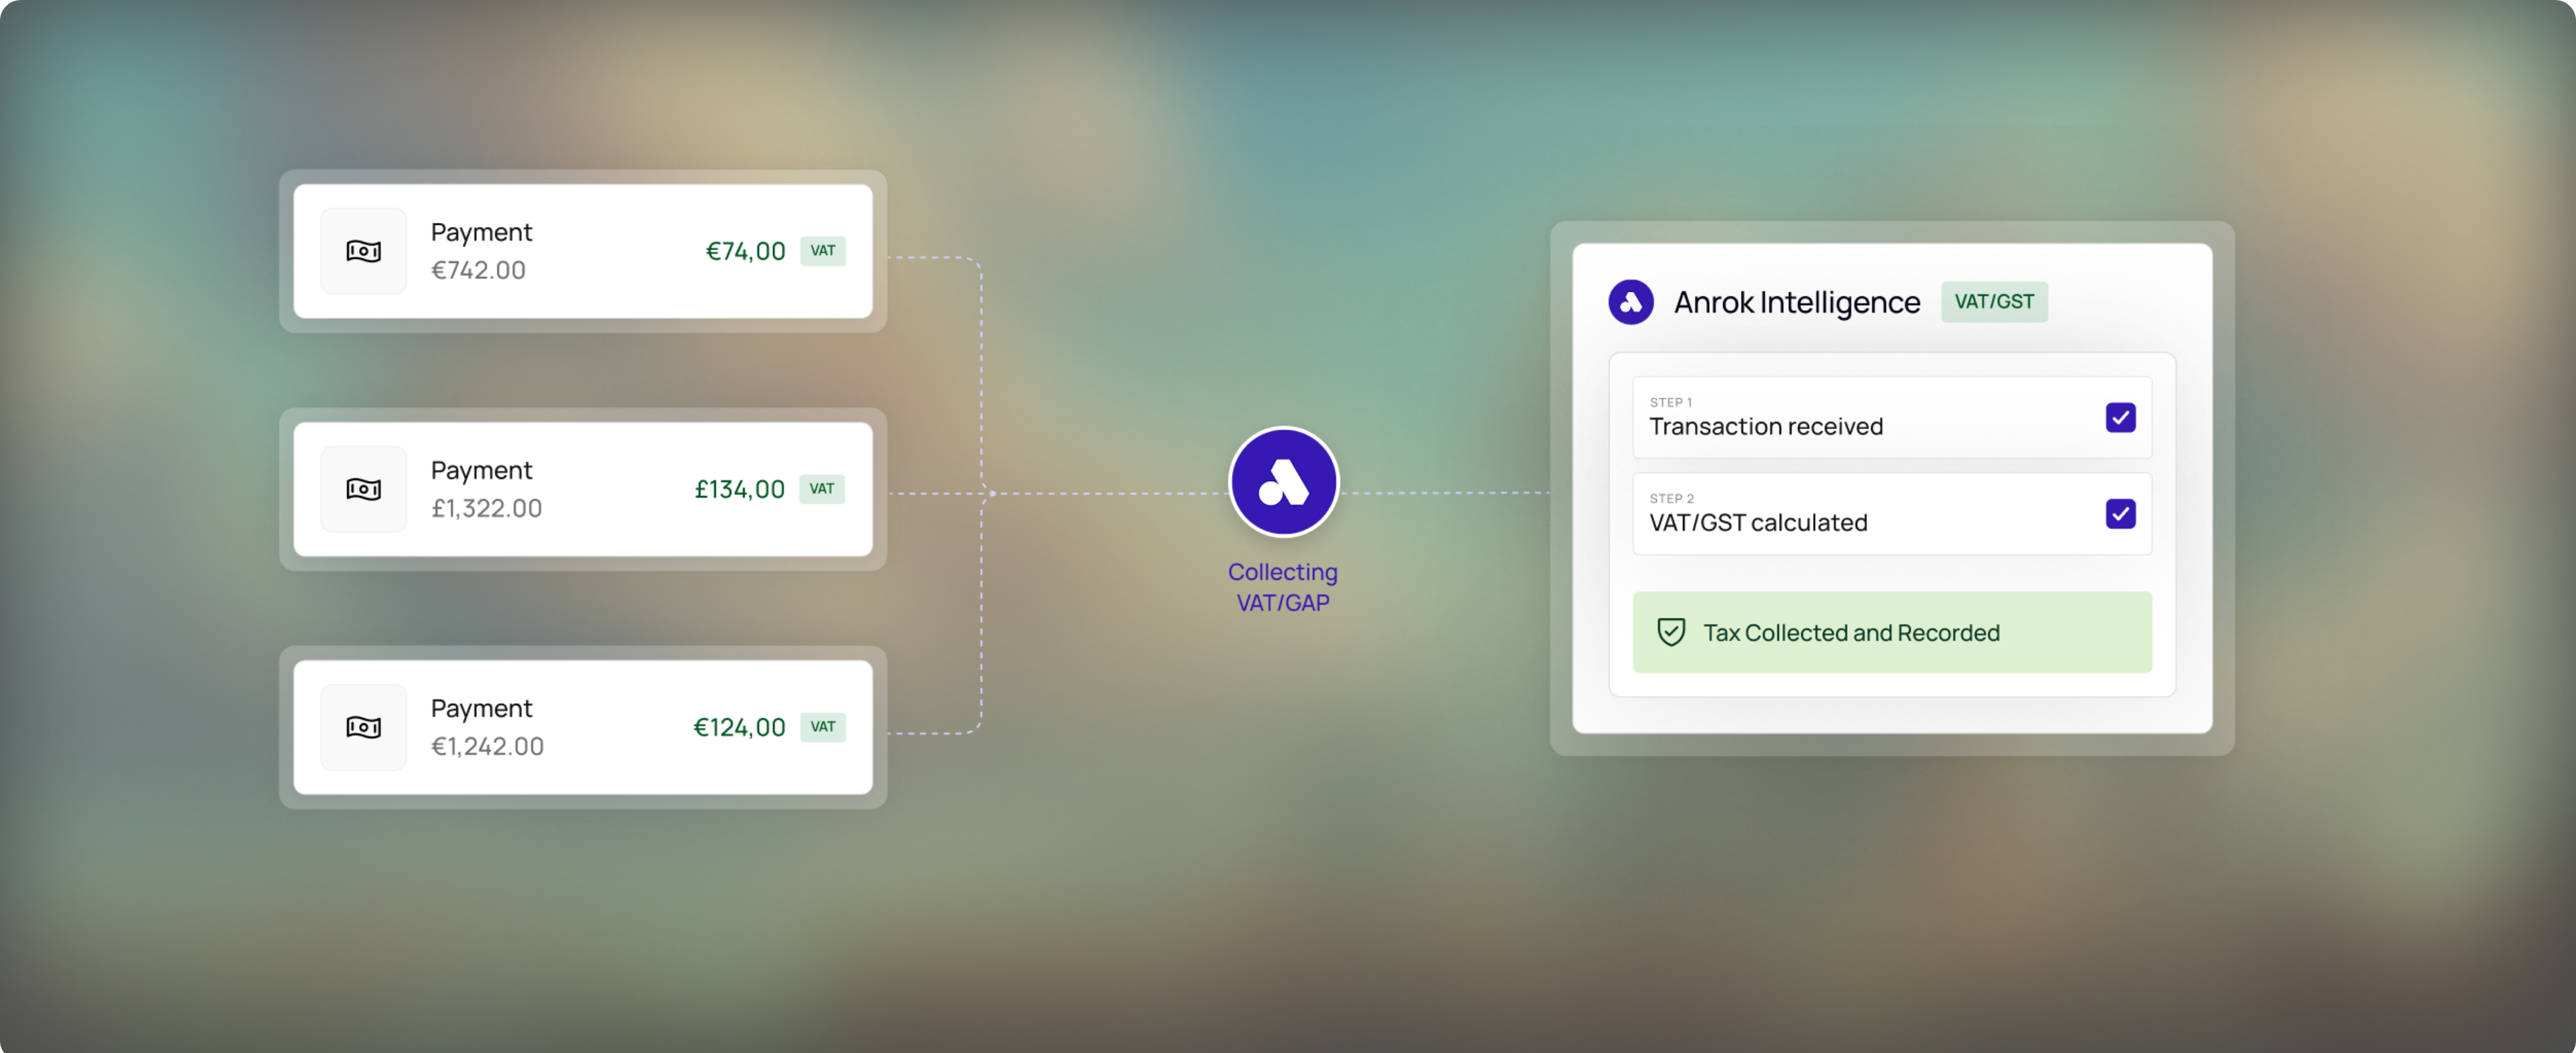Click the €1,242.00 payment total
The image size is (2576, 1053).
[487, 746]
